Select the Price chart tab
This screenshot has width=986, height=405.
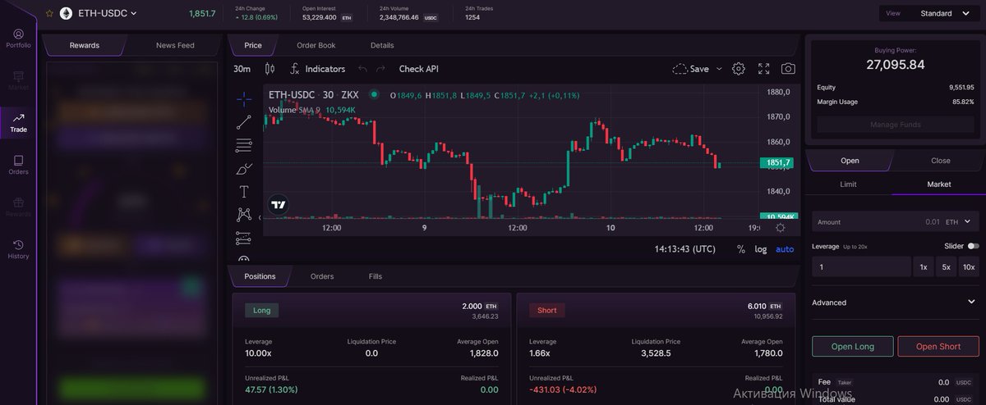(253, 45)
